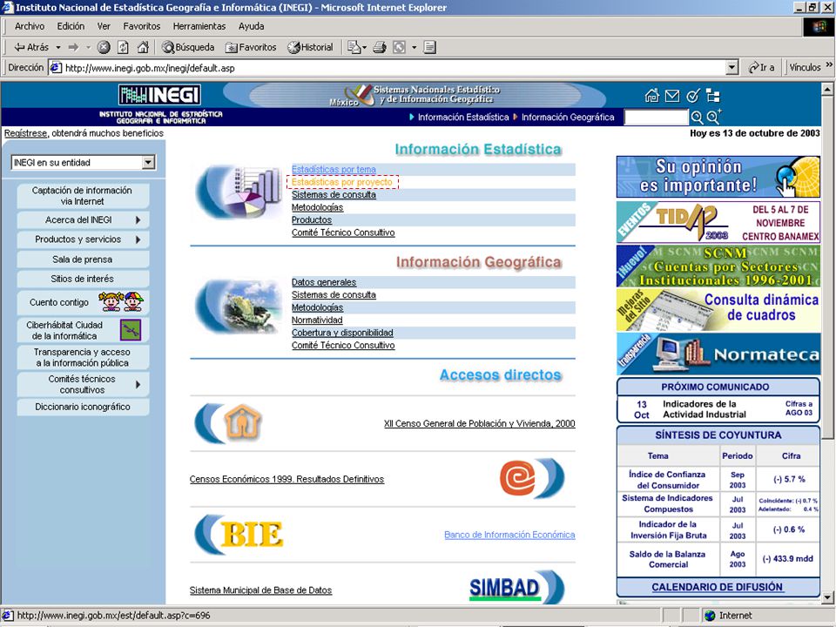This screenshot has height=627, width=836.
Task: Click in the INEGI site search field
Action: click(656, 117)
